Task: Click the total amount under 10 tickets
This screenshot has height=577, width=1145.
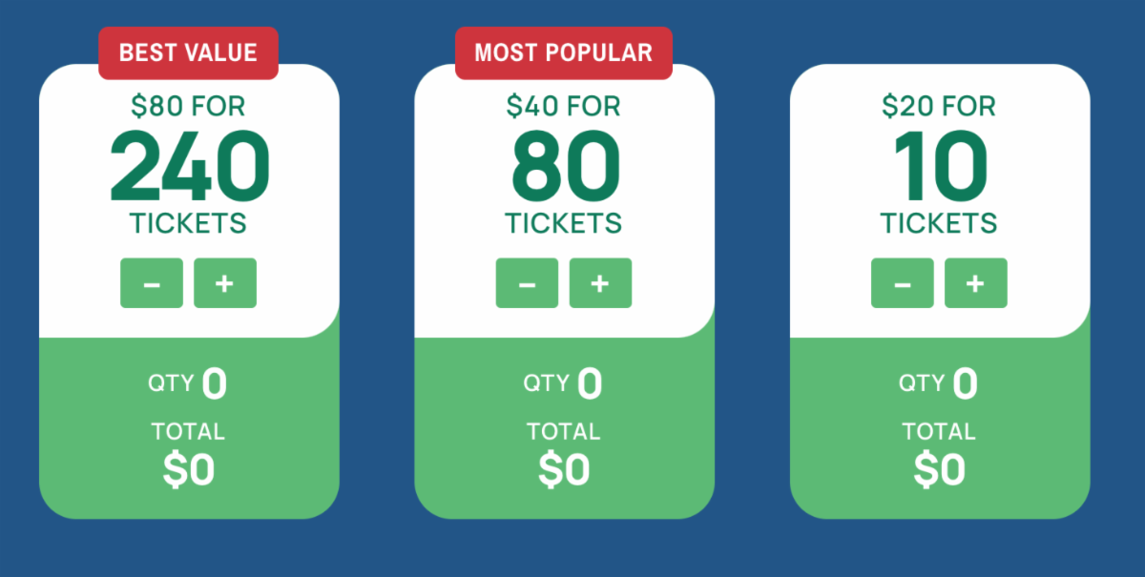Action: click(x=939, y=469)
